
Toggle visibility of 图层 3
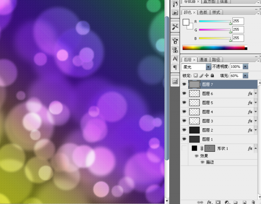point(184,121)
